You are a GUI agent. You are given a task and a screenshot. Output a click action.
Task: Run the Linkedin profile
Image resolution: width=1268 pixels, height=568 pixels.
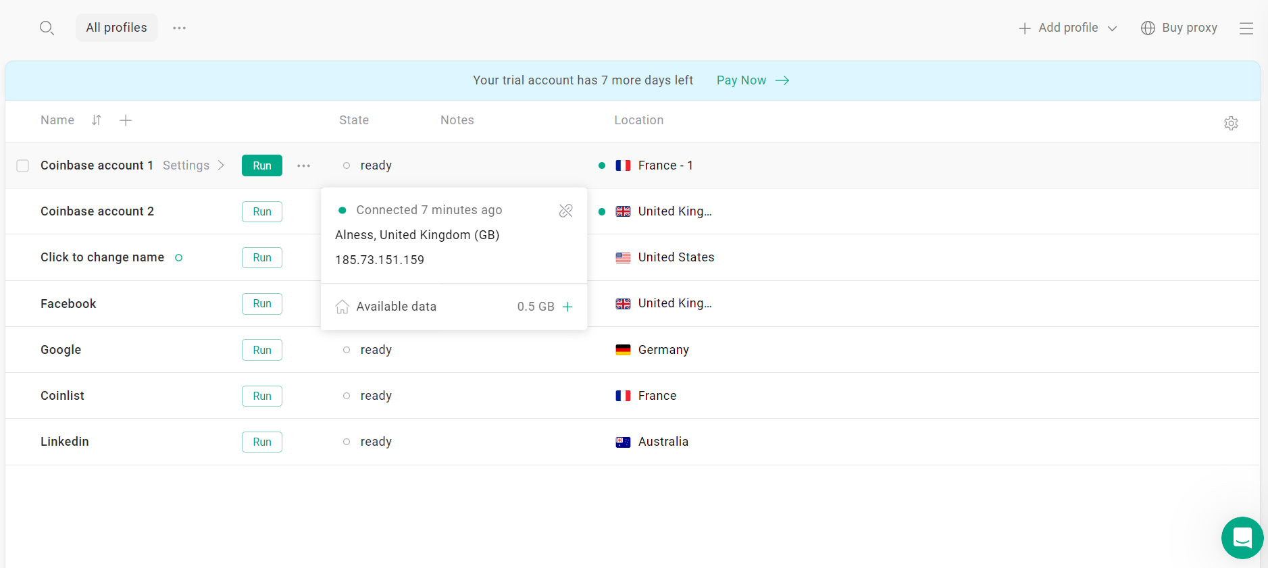(262, 442)
